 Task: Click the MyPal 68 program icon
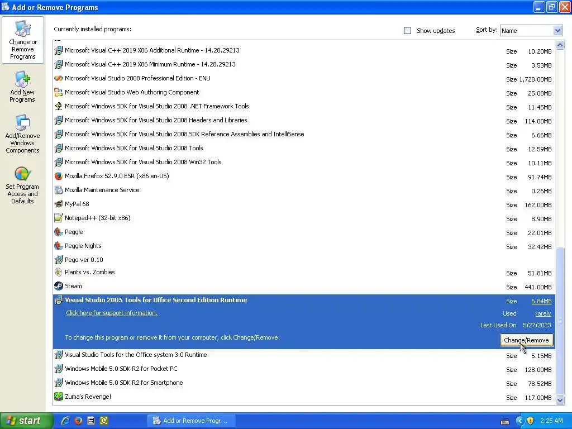point(58,204)
